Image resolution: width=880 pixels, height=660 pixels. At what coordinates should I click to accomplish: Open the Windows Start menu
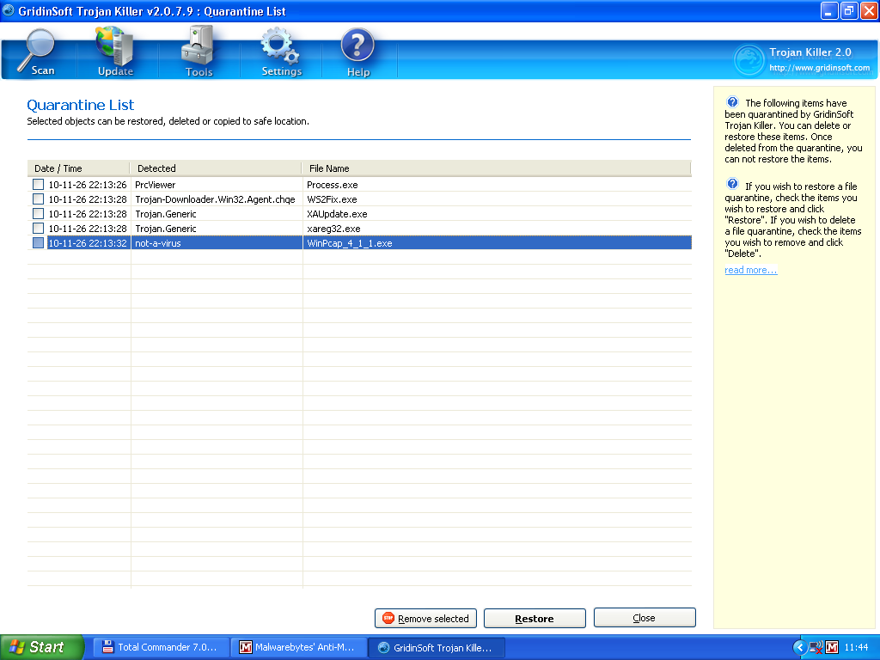[x=40, y=647]
